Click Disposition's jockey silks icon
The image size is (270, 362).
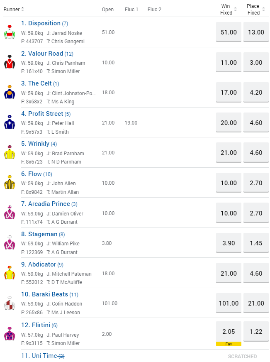coord(10,32)
